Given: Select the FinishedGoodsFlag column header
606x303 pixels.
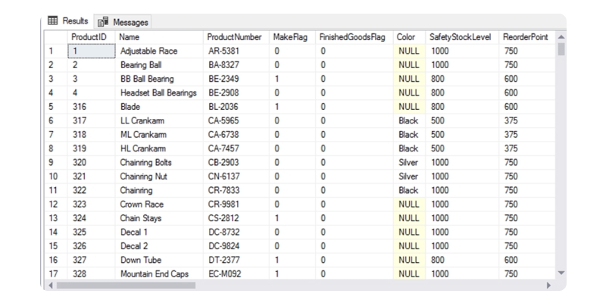Looking at the screenshot, I should click(351, 36).
